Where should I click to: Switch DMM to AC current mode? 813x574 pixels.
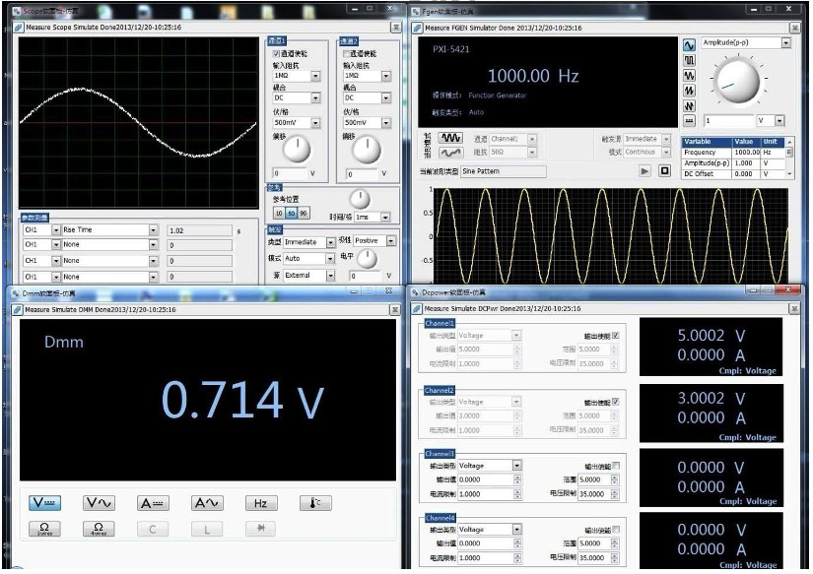[206, 503]
